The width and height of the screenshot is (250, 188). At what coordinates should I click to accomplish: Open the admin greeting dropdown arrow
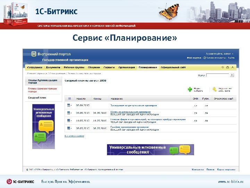click(x=233, y=54)
